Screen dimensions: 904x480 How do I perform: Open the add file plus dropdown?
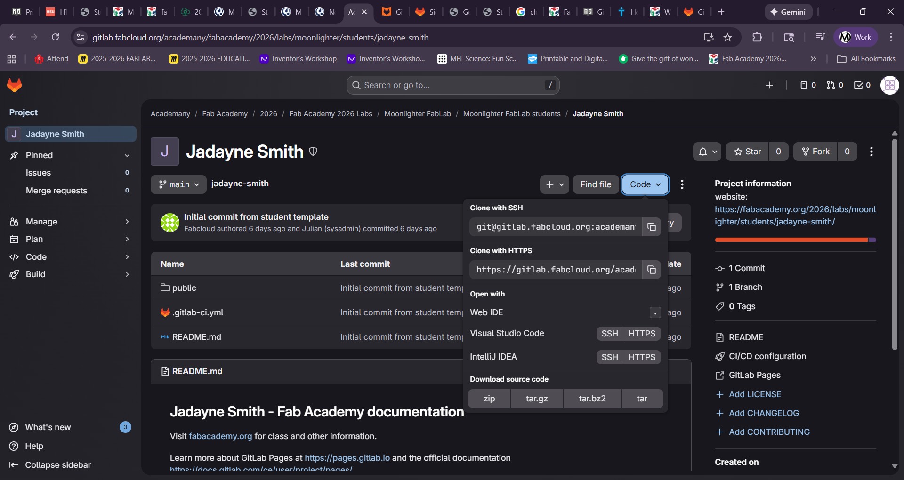[x=555, y=184]
